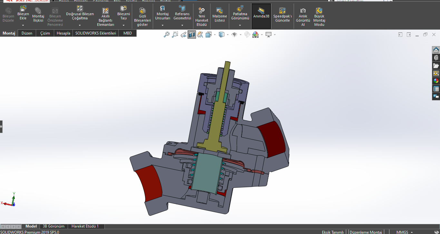Screen dimensions: 440x234
Task: Open the MMGS unit system menu
Action: 405,232
